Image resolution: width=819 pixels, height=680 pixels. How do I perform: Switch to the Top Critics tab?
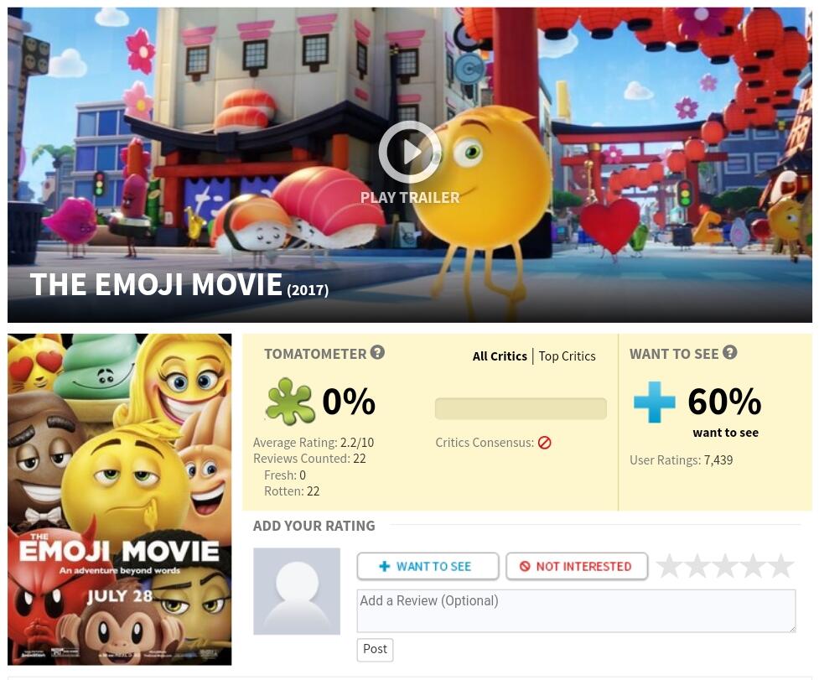pyautogui.click(x=567, y=356)
